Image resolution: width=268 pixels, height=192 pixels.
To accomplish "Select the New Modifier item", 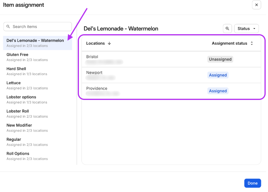I will pos(38,128).
